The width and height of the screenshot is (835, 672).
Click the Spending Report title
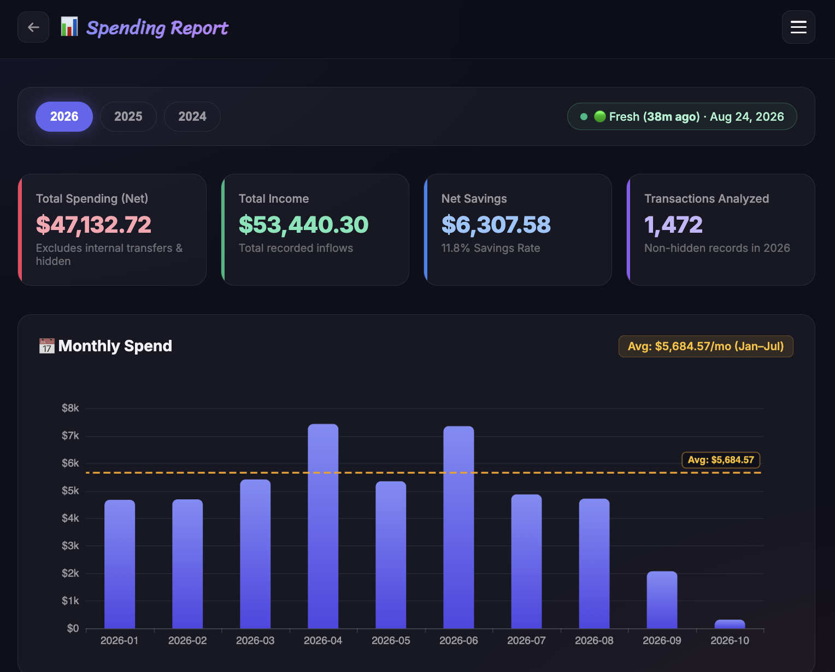(x=157, y=27)
